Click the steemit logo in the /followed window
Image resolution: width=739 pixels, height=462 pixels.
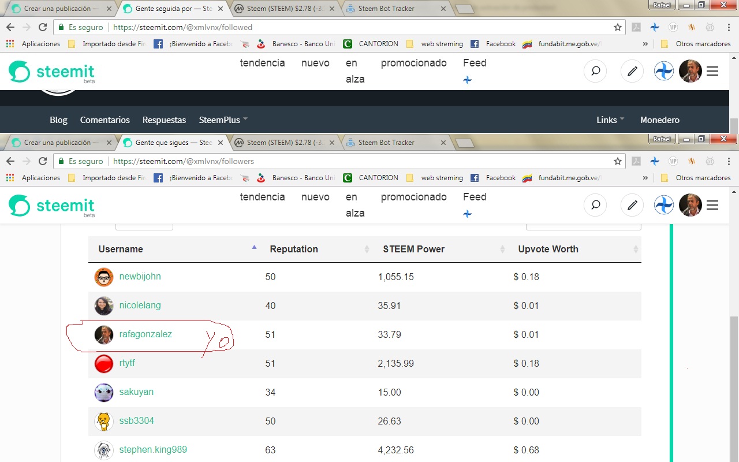pos(51,72)
